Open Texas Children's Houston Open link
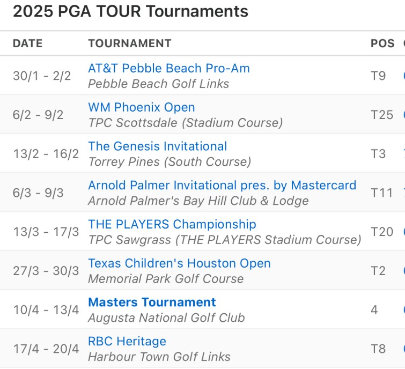Viewport: 405px width, 369px height. [179, 263]
